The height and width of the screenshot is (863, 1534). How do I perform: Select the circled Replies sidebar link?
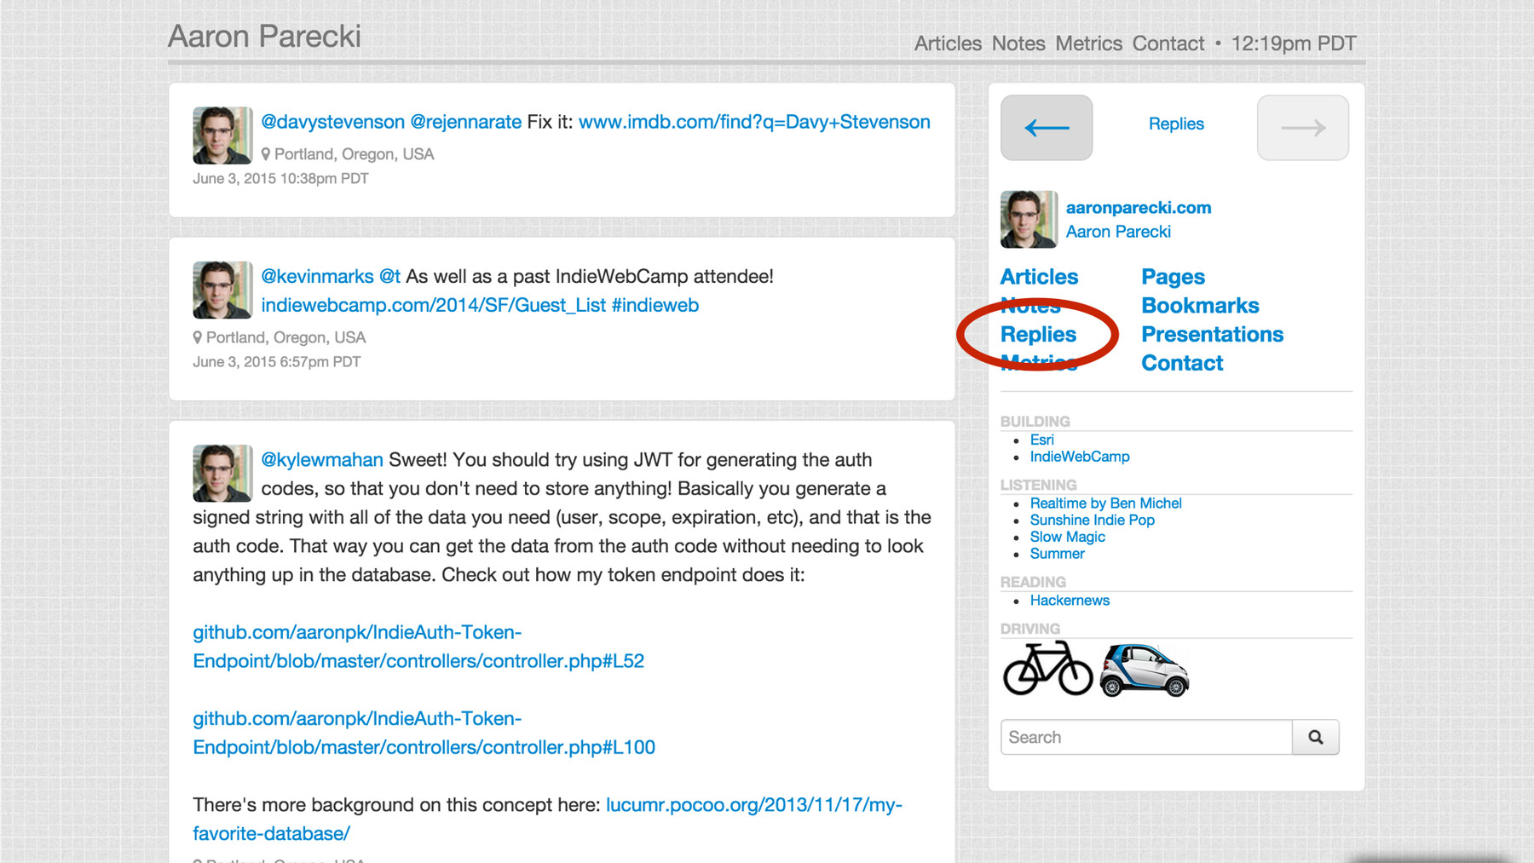[1038, 335]
